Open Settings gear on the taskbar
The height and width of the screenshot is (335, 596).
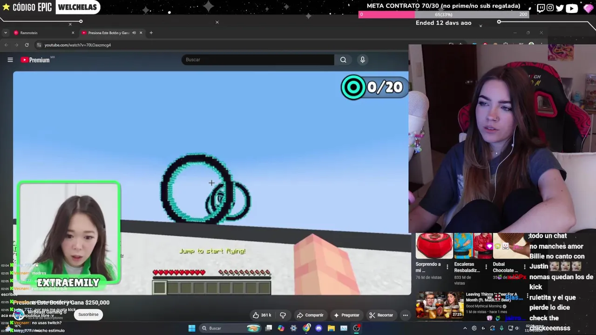point(293,328)
